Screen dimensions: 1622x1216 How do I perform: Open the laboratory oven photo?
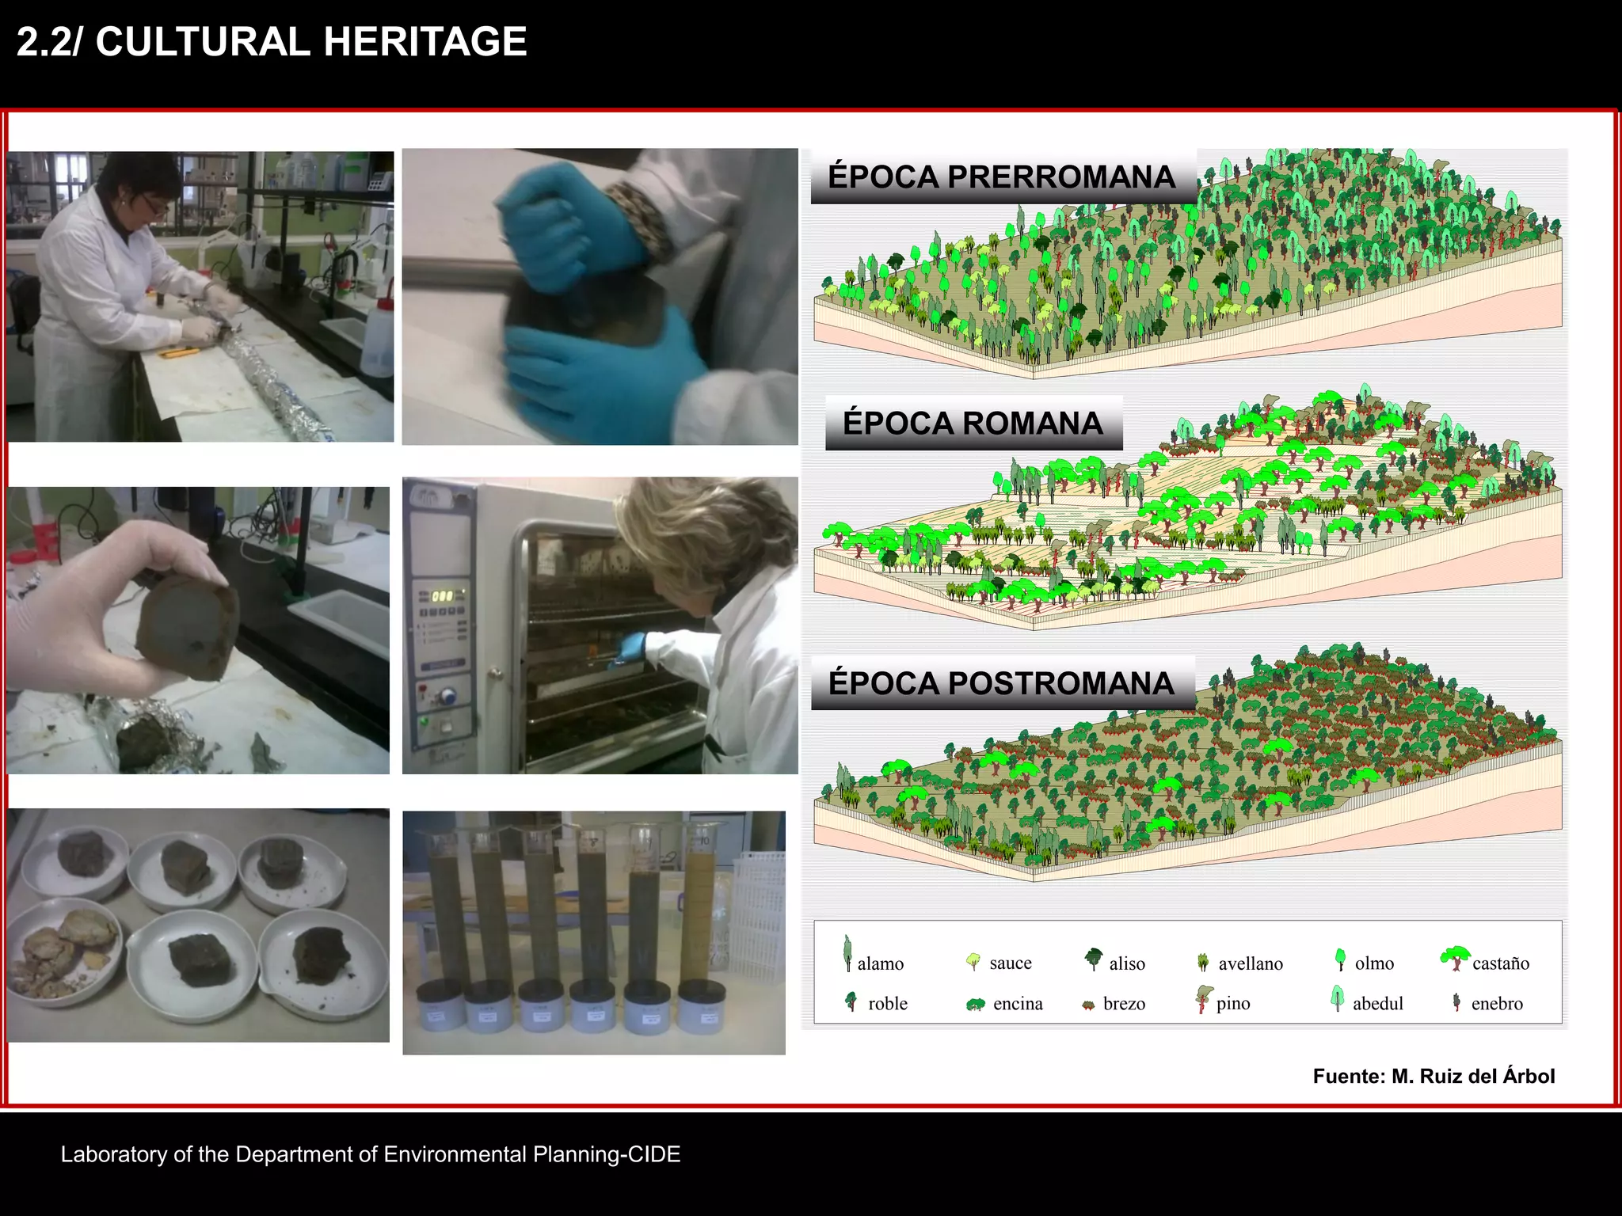click(600, 625)
